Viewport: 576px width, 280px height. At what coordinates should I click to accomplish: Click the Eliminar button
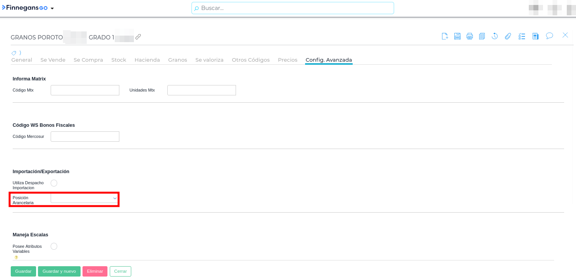point(95,271)
